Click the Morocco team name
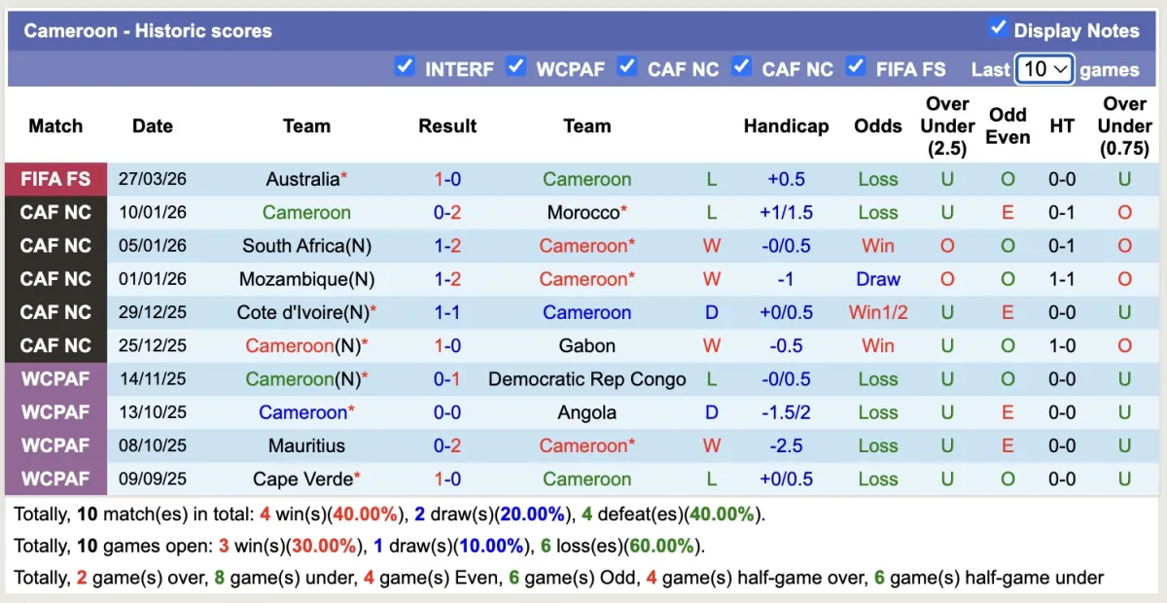The height and width of the screenshot is (603, 1167). (x=583, y=212)
